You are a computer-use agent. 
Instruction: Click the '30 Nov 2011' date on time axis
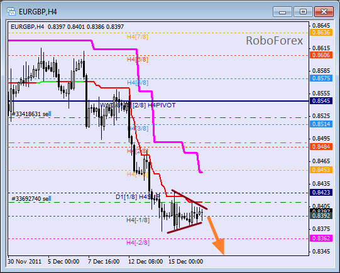pyautogui.click(x=25, y=262)
